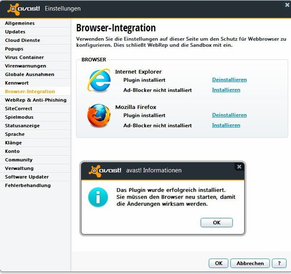The width and height of the screenshot is (291, 274).
Task: Select Klänge in the sidebar
Action: pyautogui.click(x=35, y=143)
